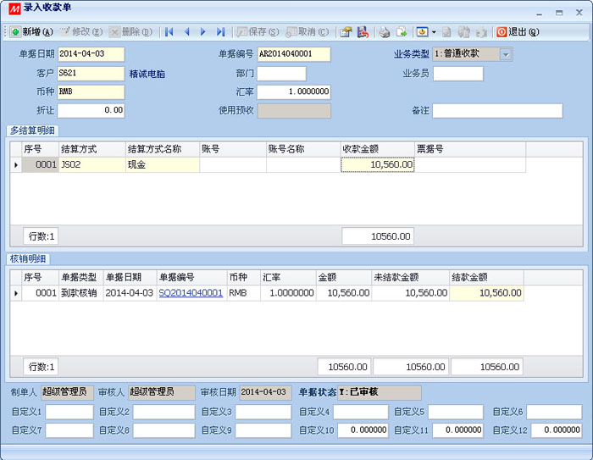Click the 收款金额 column header
The width and height of the screenshot is (593, 460).
coord(378,149)
